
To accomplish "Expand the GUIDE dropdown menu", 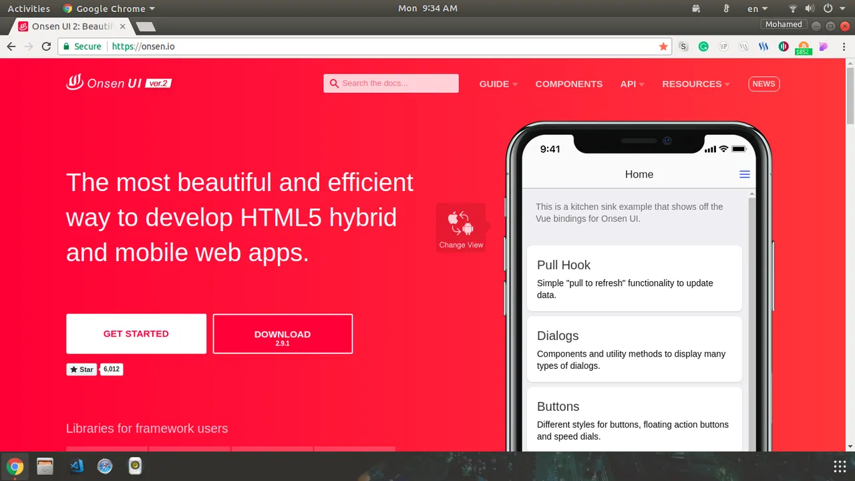I will pyautogui.click(x=498, y=84).
